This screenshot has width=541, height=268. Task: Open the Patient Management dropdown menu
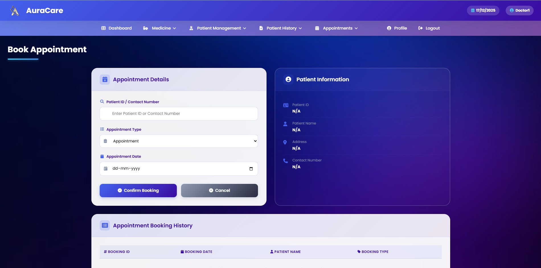218,28
